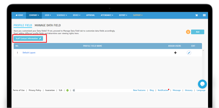
Task: Open the apps grid icon
Action: [204, 15]
